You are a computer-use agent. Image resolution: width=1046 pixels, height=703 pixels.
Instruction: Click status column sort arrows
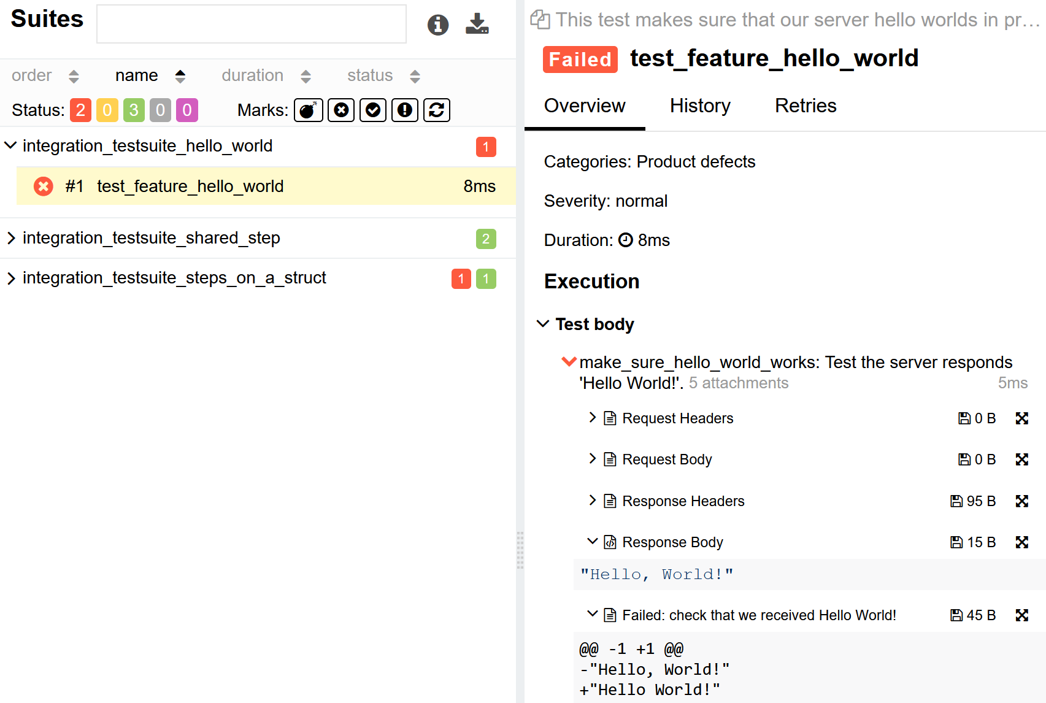(415, 76)
